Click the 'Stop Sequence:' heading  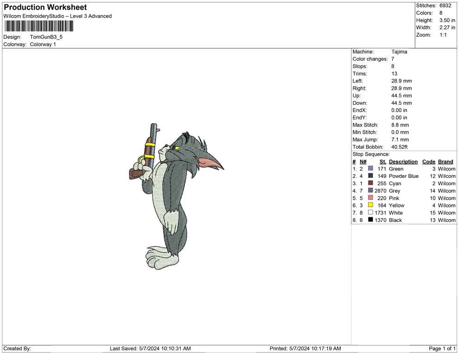(371, 154)
